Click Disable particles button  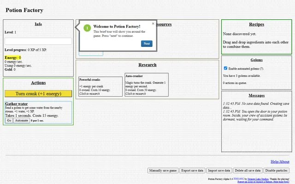coord(276,171)
